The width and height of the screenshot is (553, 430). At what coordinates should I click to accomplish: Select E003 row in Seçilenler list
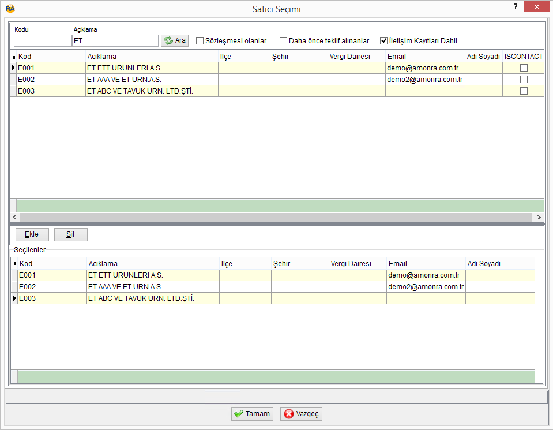click(x=273, y=298)
